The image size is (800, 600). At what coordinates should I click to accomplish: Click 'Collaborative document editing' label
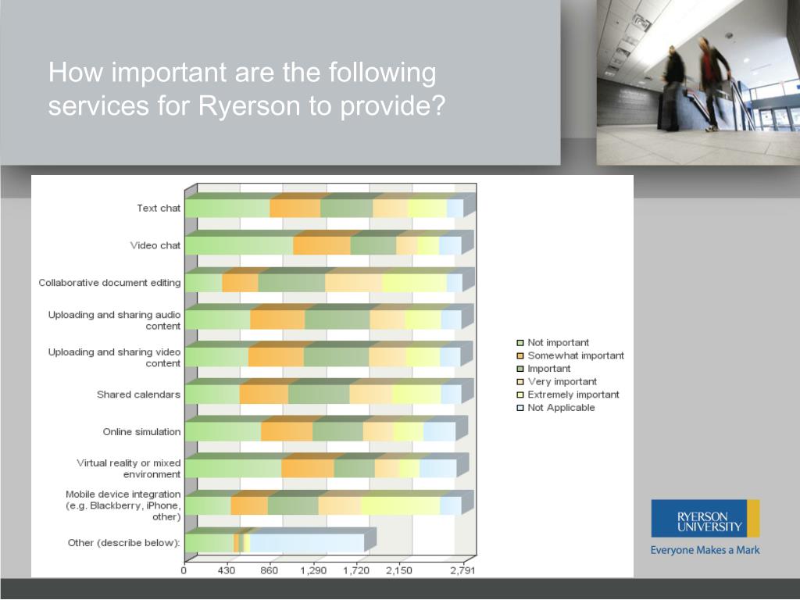click(109, 283)
